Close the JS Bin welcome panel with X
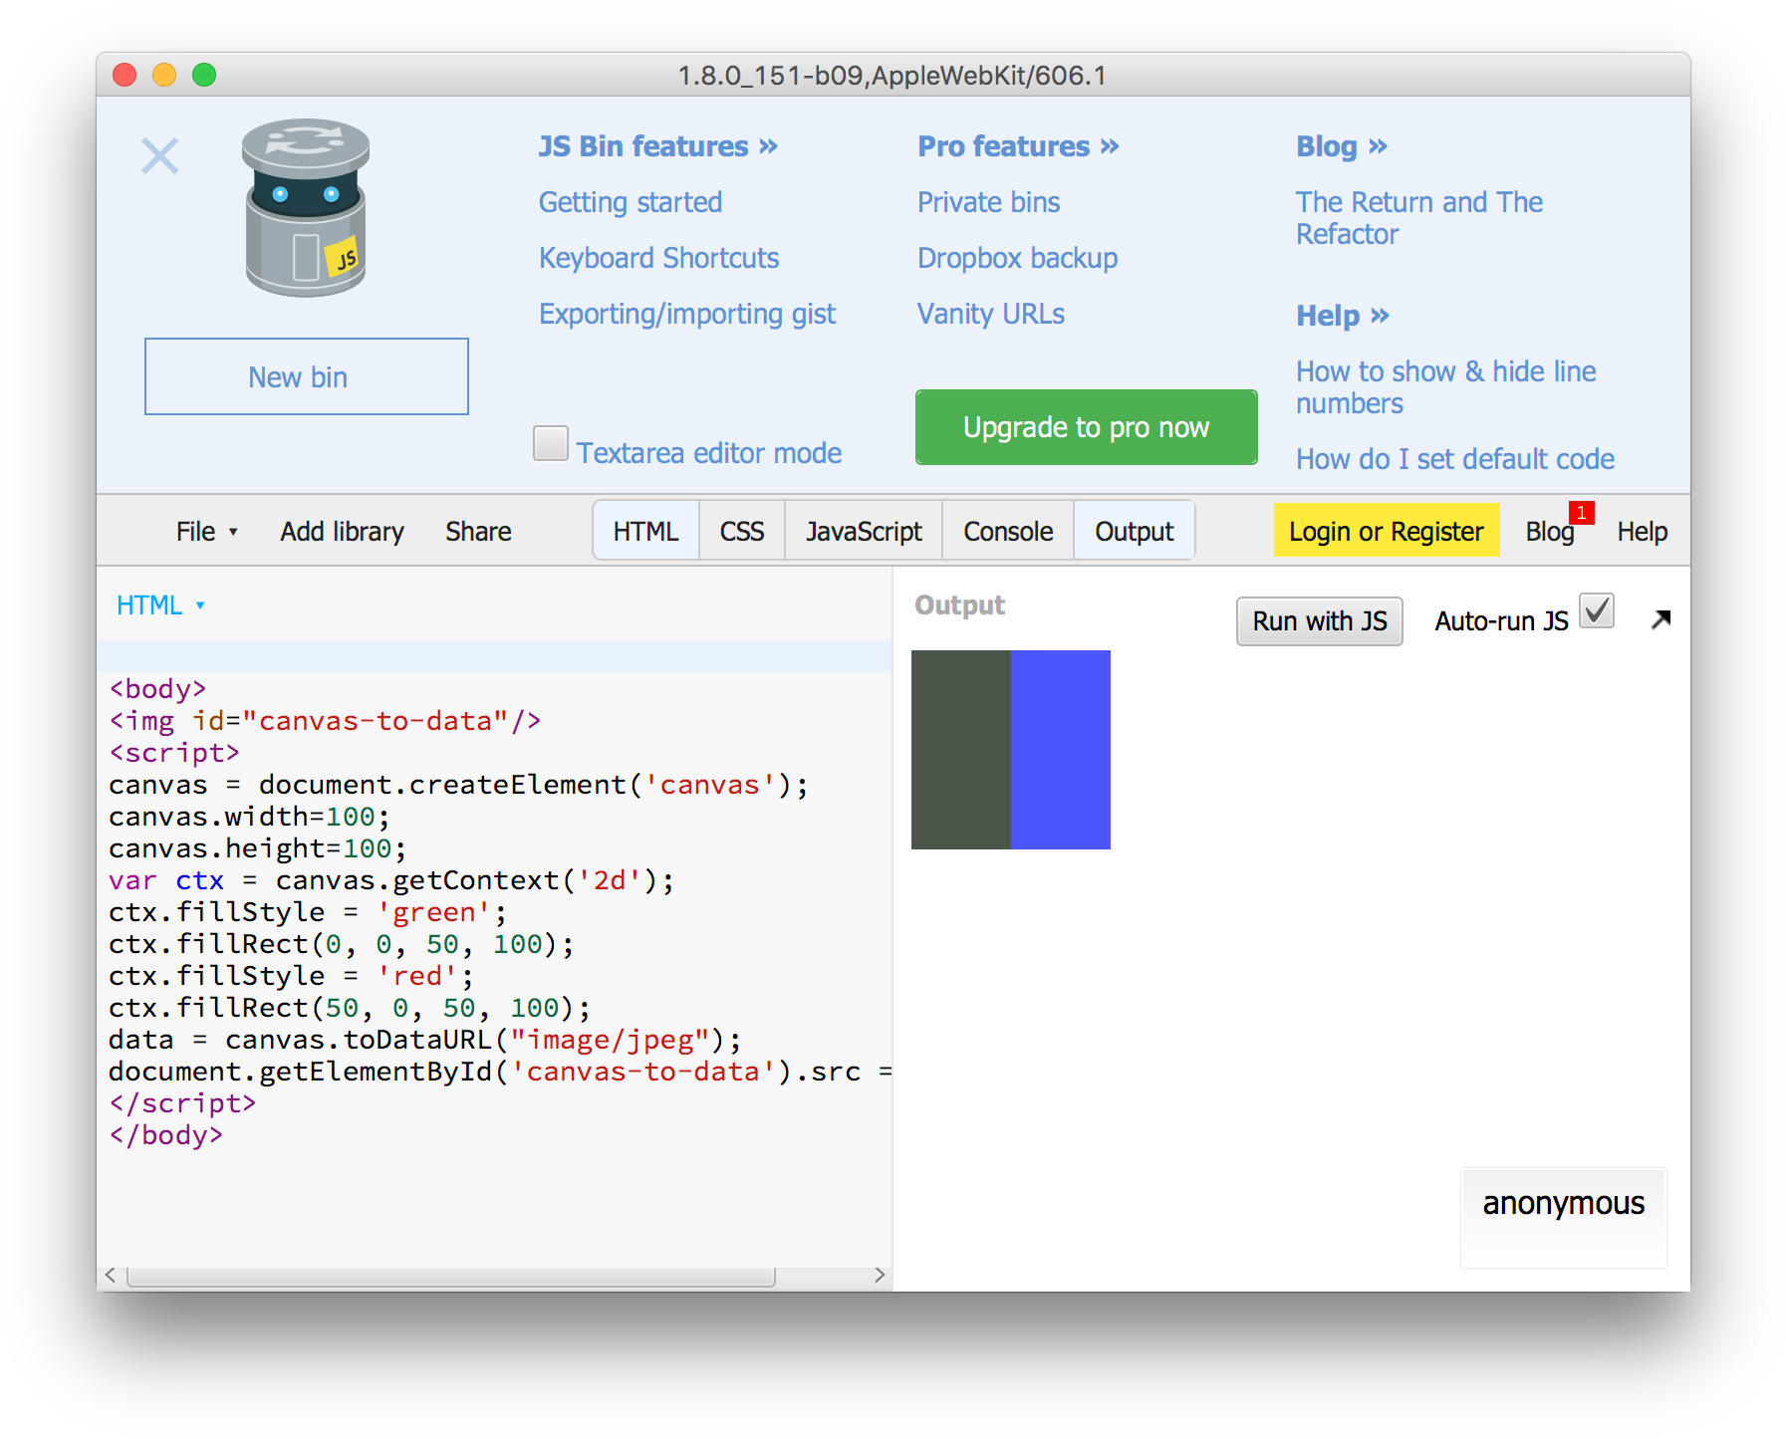Screen dimensions: 1786x1439 click(159, 156)
